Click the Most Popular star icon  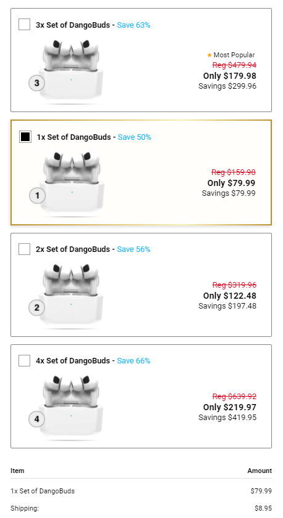pyautogui.click(x=209, y=55)
